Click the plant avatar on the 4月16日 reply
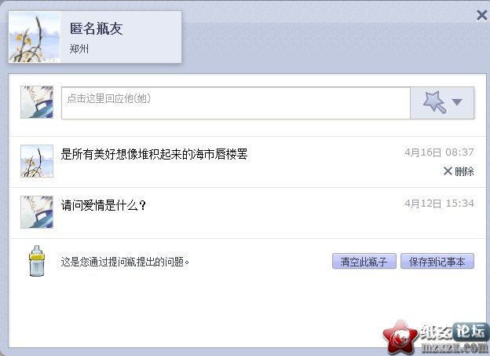The width and height of the screenshot is (490, 356). 37,161
